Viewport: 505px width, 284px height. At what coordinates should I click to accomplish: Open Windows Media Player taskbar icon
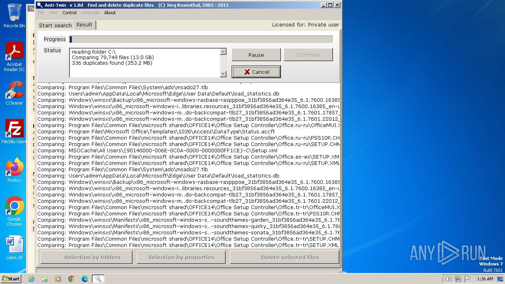point(58,279)
